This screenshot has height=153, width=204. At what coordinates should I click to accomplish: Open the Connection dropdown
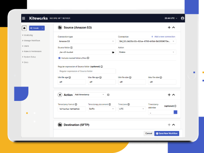147,41
